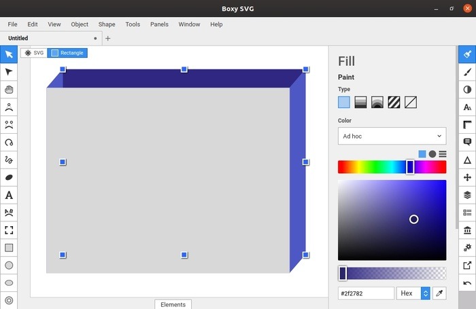Select the Ellipse shape tool
This screenshot has width=476, height=309.
point(9,283)
